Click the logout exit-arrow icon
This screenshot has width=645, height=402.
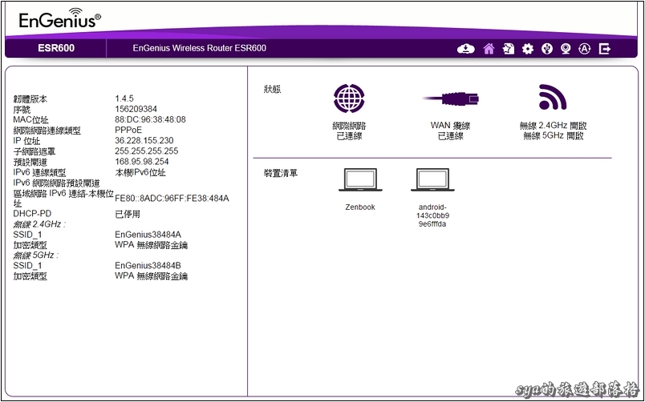coord(605,49)
